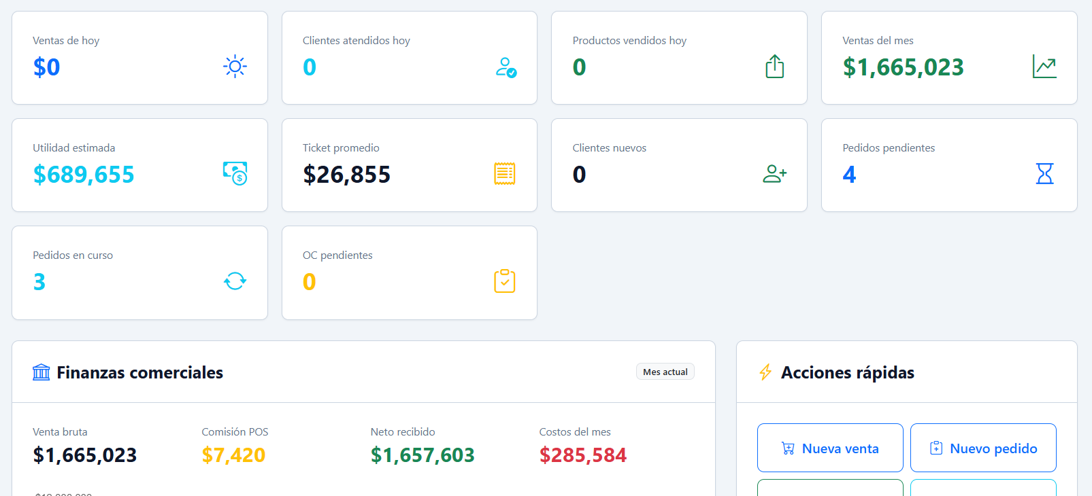Viewport: 1092px width, 496px height.
Task: Click the Venta bruta amount $1,665,023
Action: [85, 455]
